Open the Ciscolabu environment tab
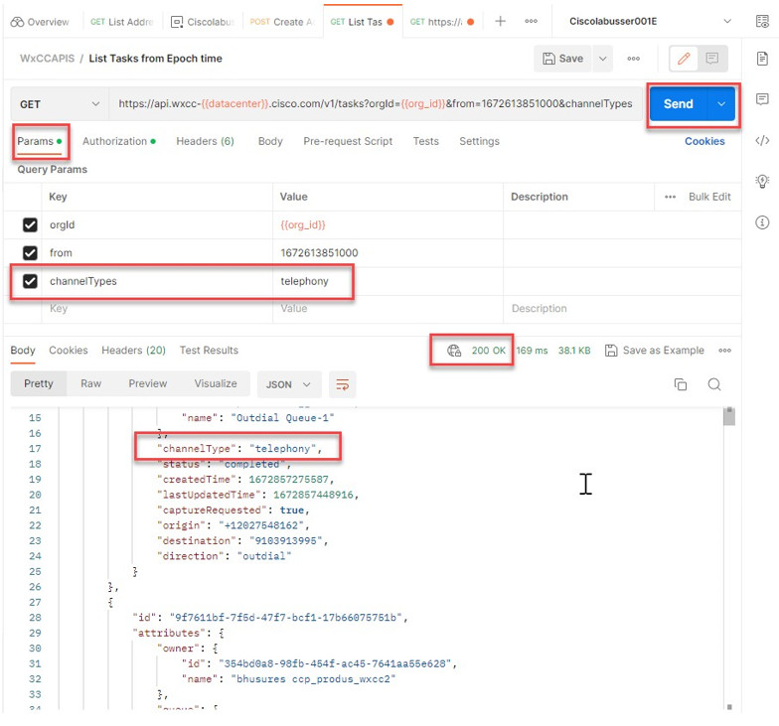Image resolution: width=779 pixels, height=726 pixels. (x=203, y=22)
